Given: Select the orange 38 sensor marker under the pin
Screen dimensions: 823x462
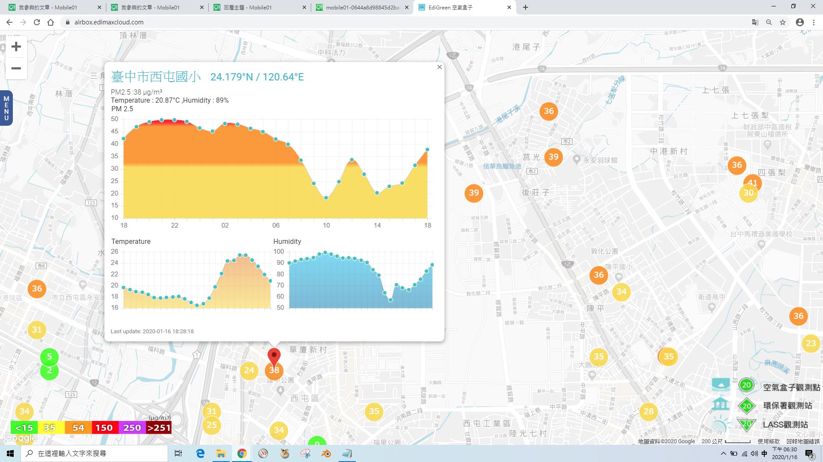Looking at the screenshot, I should pyautogui.click(x=274, y=371).
